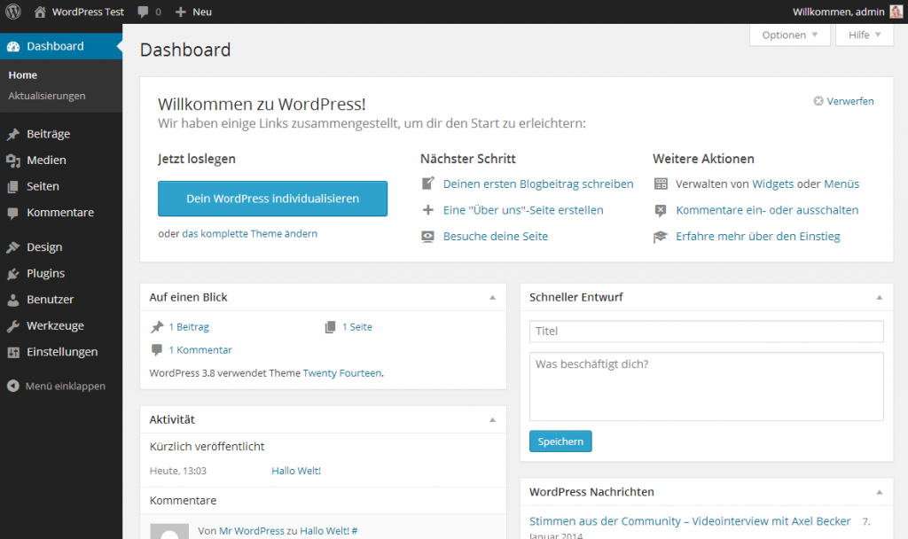Select the Beiträge pin icon in the sidebar
908x539 pixels.
(x=13, y=133)
